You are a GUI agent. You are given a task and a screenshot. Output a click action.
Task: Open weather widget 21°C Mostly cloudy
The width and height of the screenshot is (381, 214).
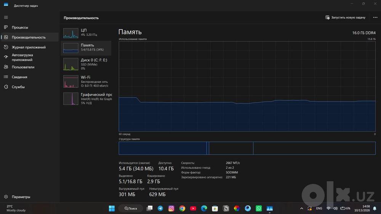pos(16,208)
